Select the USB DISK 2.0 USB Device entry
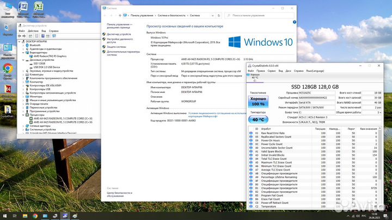The width and height of the screenshot is (392, 220). (46, 67)
